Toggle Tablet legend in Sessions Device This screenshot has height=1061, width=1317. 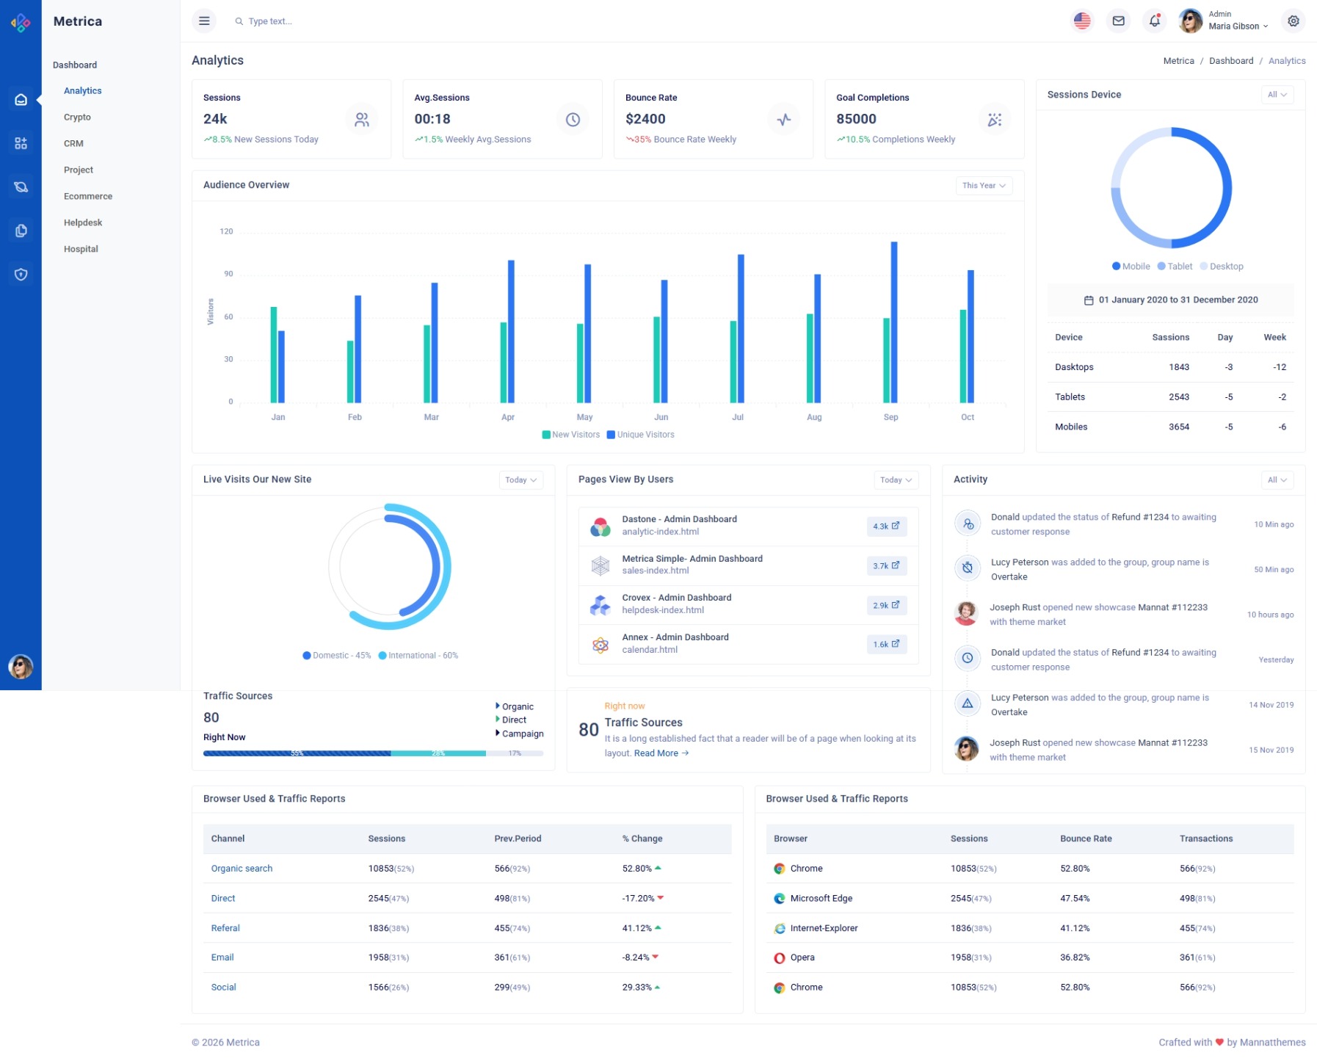coord(1175,267)
